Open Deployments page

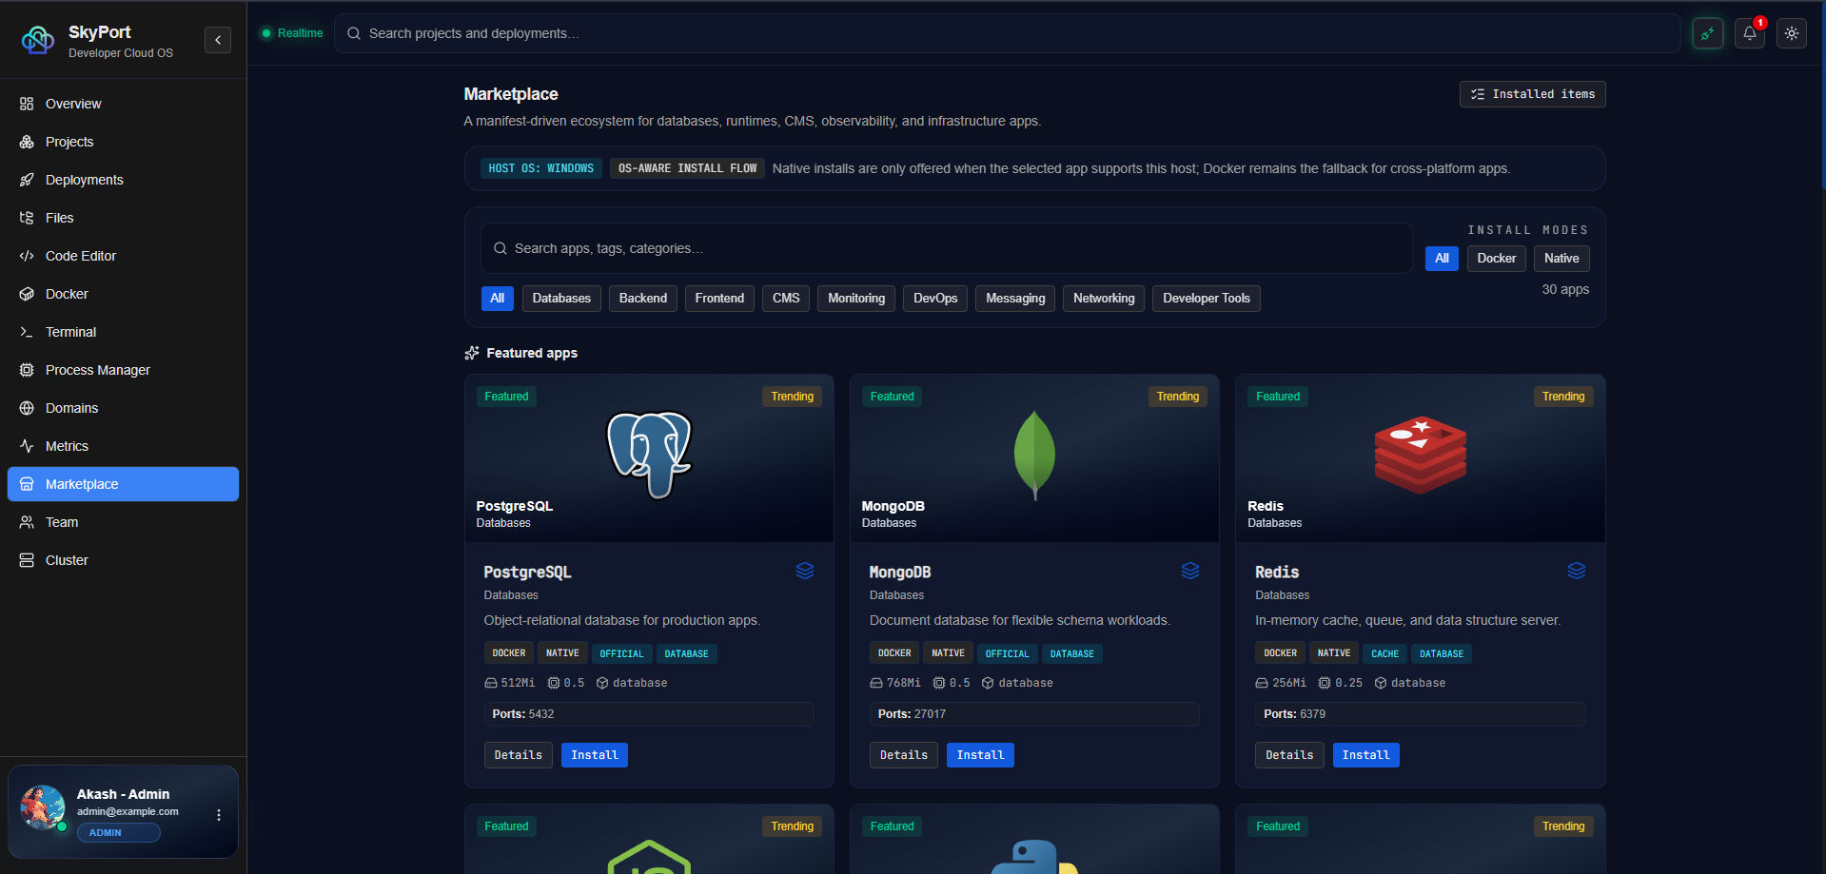point(123,180)
